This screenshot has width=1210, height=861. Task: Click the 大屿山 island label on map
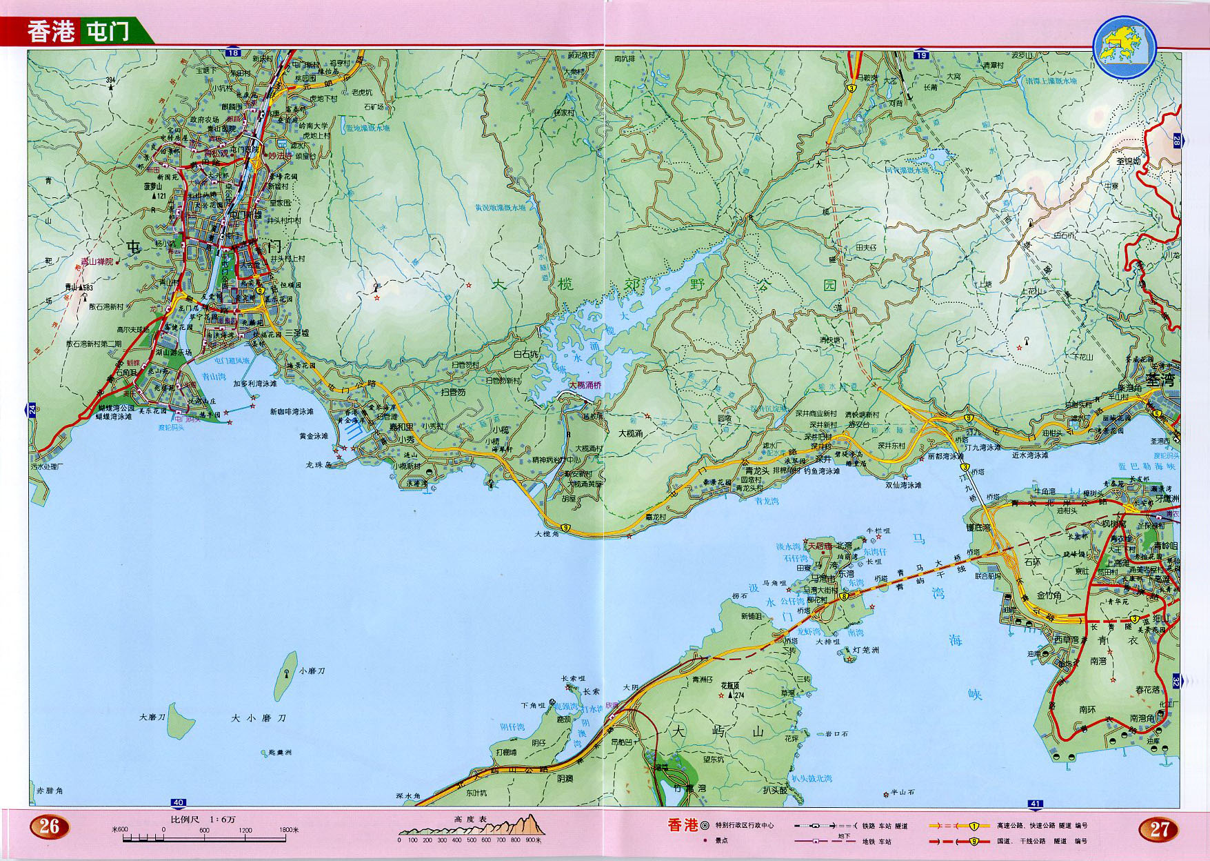718,732
